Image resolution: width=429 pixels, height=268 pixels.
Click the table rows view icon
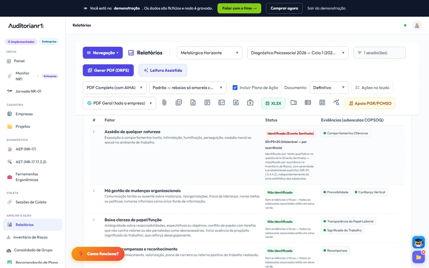point(308,103)
